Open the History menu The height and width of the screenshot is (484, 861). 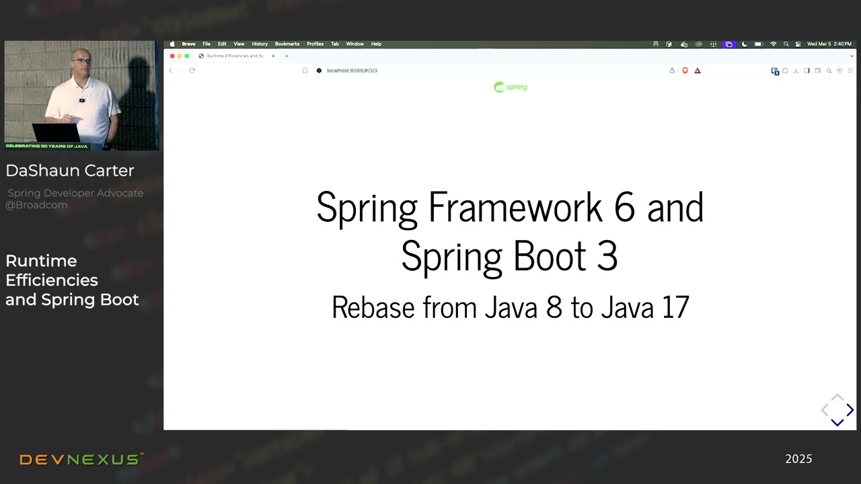(260, 44)
